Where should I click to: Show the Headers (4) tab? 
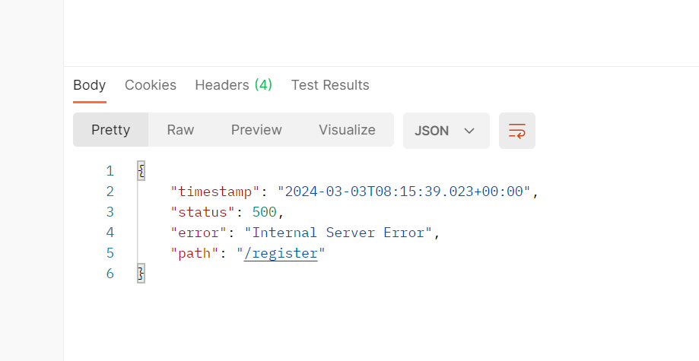[x=234, y=85]
